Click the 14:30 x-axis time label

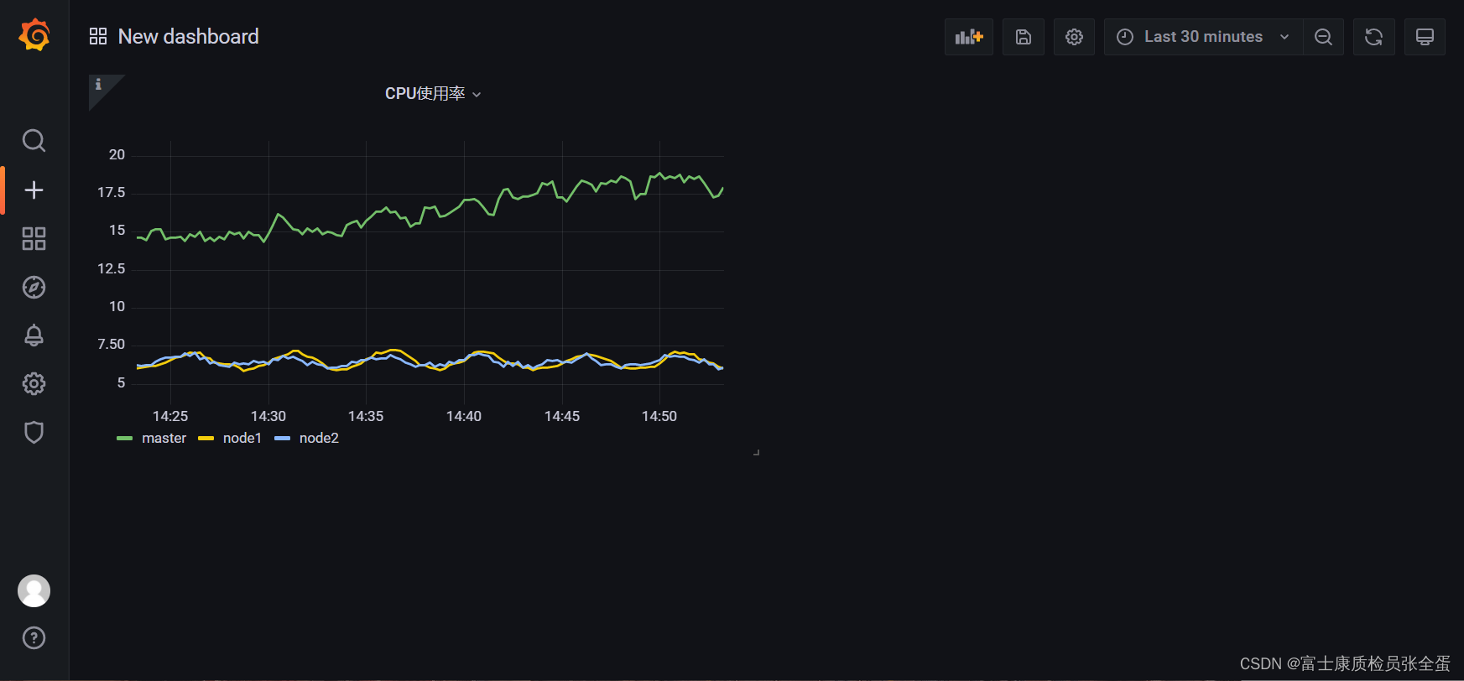coord(268,417)
